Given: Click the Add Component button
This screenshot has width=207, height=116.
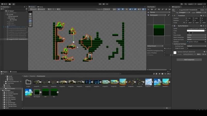Looking at the screenshot, I should [189, 60].
